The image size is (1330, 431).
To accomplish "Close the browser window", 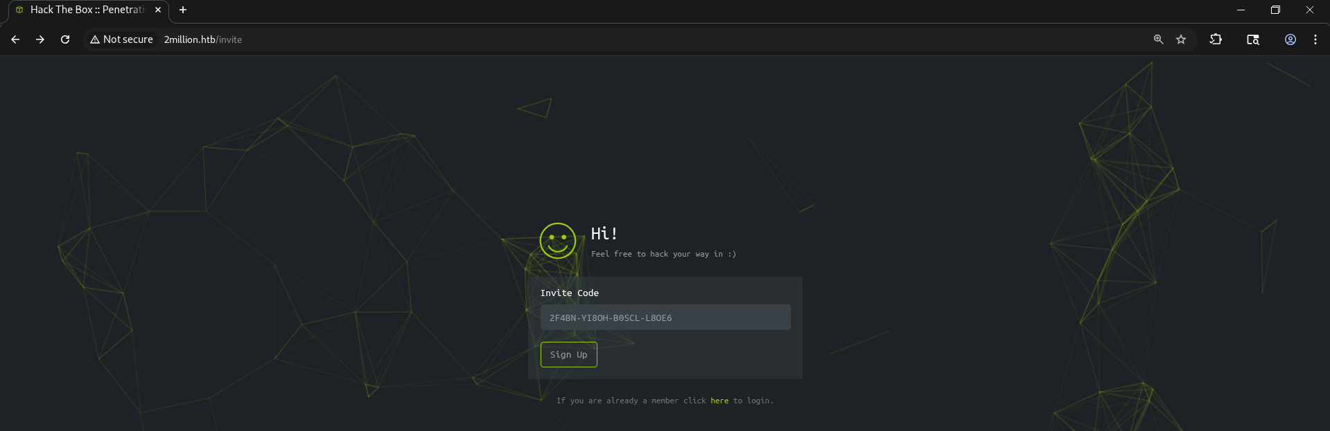I will point(1310,10).
